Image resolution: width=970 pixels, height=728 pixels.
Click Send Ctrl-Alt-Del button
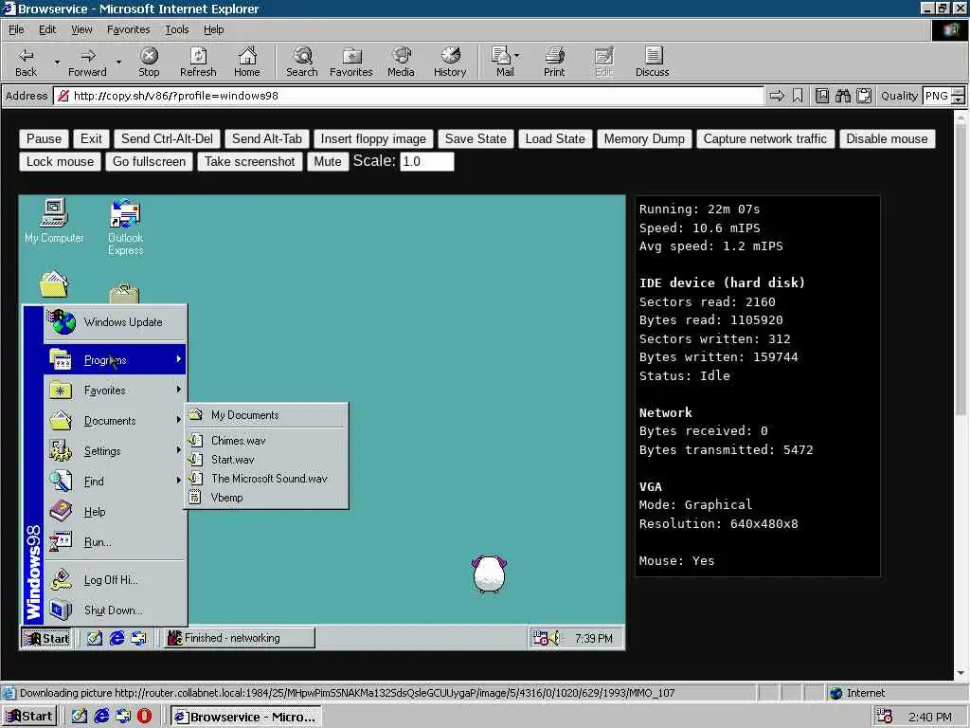(167, 138)
